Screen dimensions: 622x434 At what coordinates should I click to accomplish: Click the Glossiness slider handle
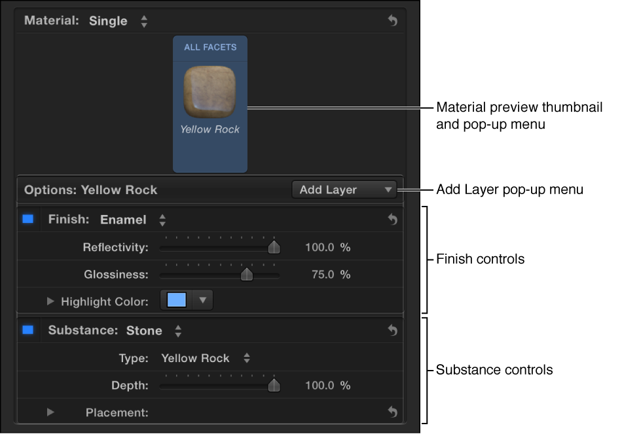pos(247,274)
